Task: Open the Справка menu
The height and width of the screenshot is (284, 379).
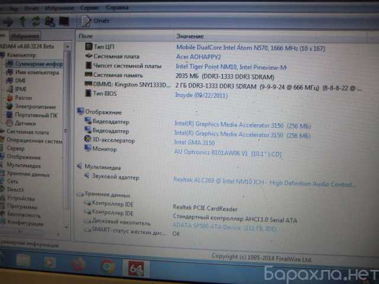Action: click(x=117, y=8)
